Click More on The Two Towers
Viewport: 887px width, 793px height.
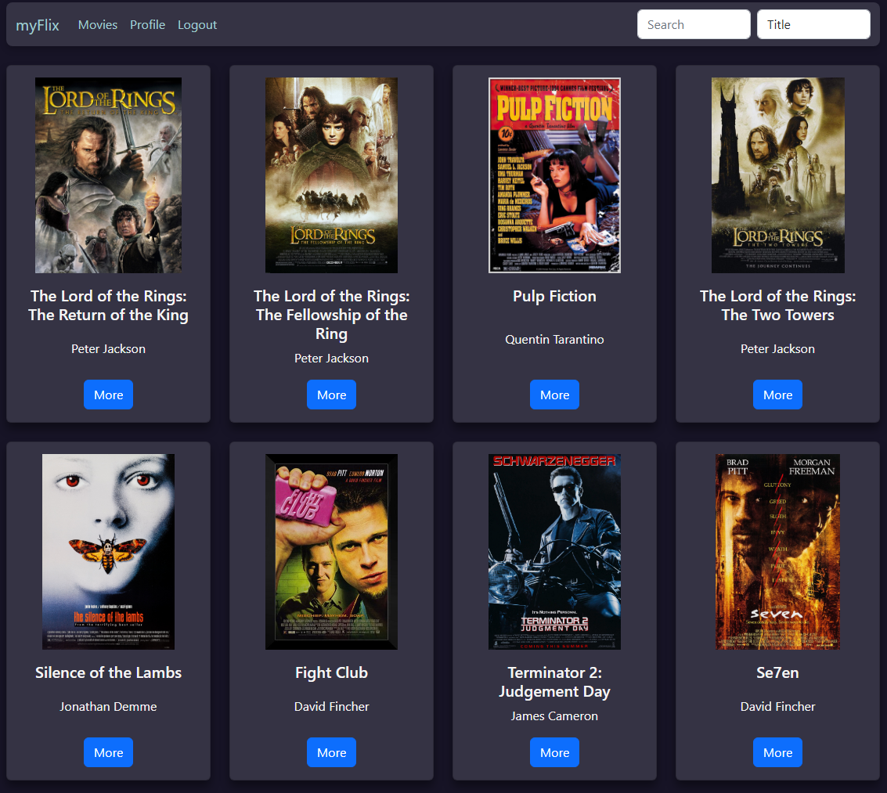[777, 395]
